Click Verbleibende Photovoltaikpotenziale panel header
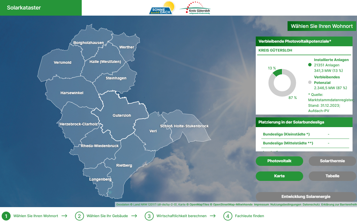This screenshot has height=223, width=357. [x=304, y=41]
